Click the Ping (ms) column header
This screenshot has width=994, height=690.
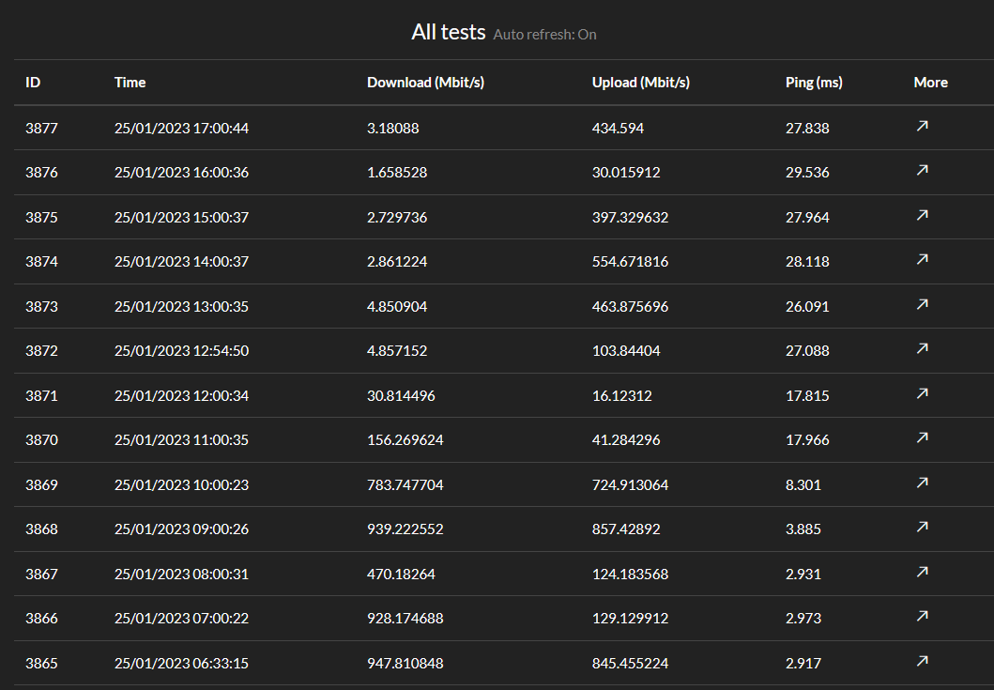(x=814, y=83)
